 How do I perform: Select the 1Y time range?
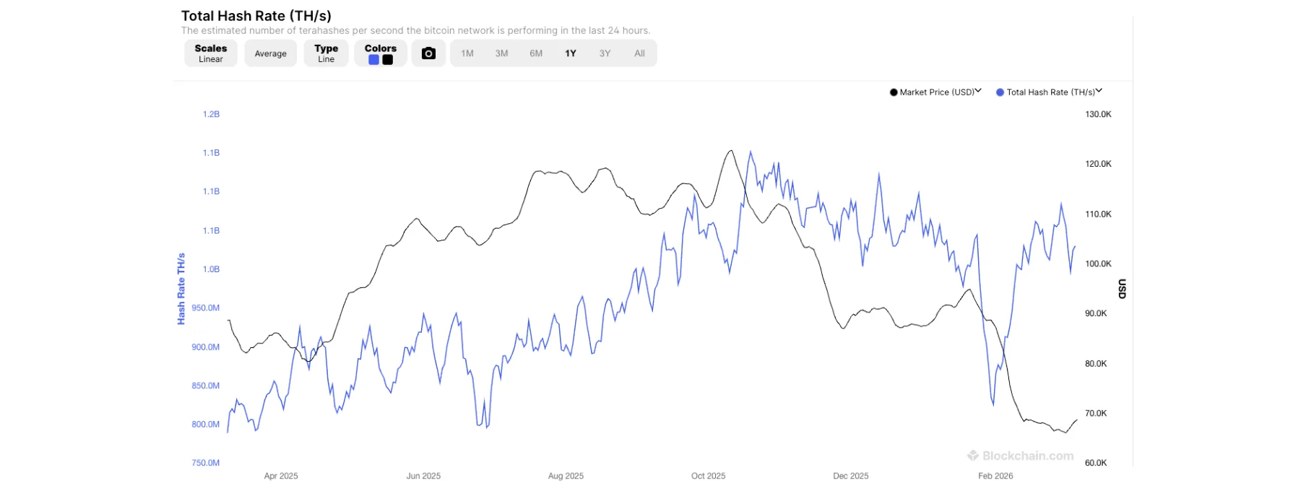pos(571,53)
